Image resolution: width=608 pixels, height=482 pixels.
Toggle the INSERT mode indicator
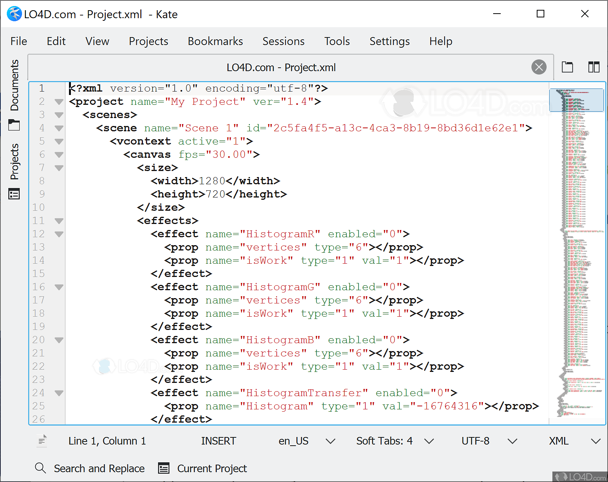(x=218, y=441)
